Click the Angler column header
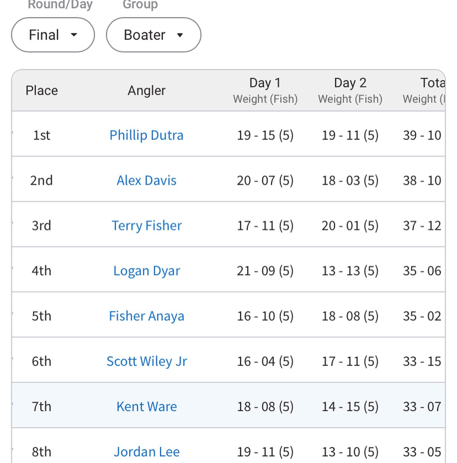 [147, 91]
